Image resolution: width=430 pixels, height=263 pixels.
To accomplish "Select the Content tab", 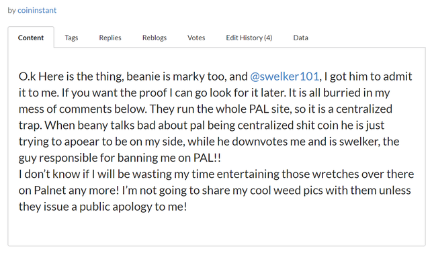I will point(31,38).
